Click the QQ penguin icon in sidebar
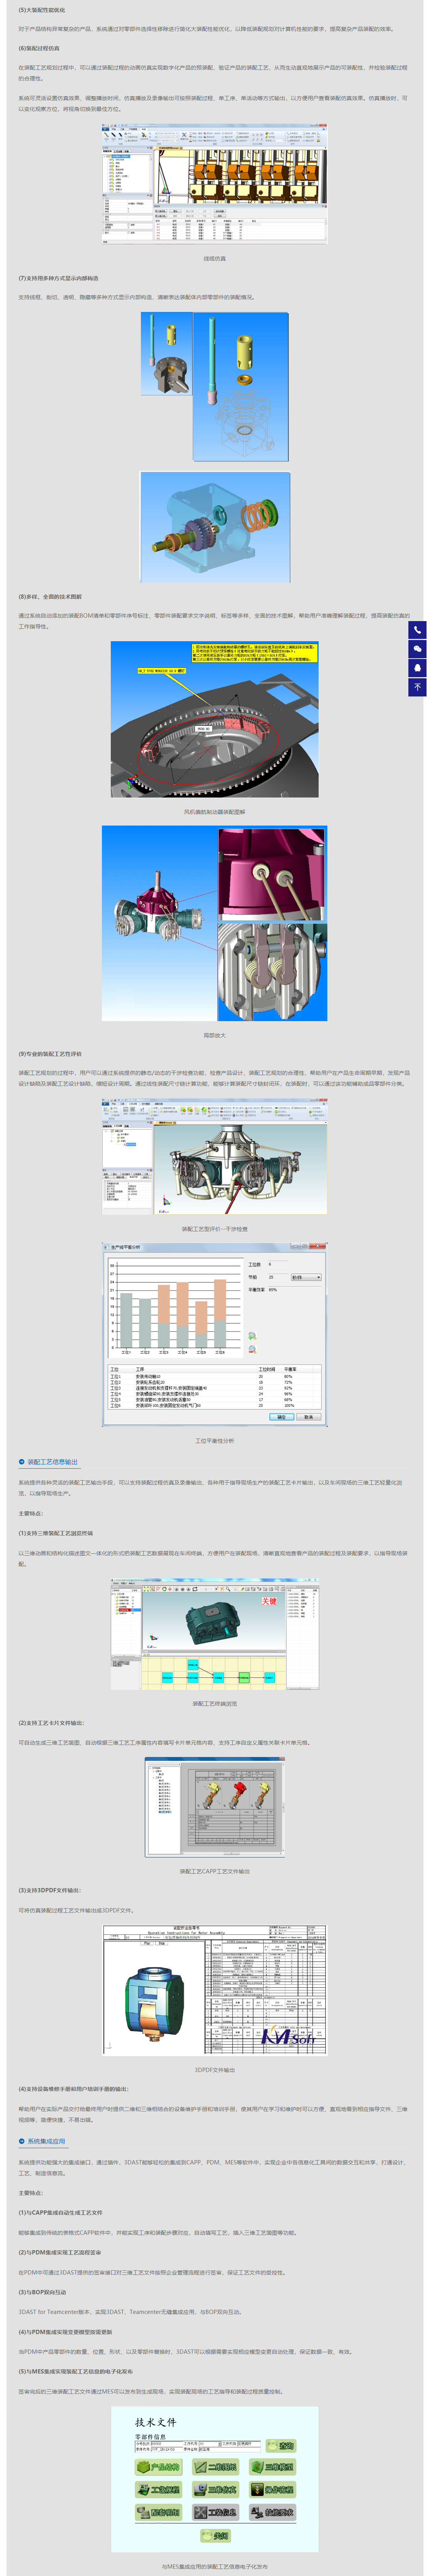Viewport: 430px width, 2576px height. [x=417, y=668]
